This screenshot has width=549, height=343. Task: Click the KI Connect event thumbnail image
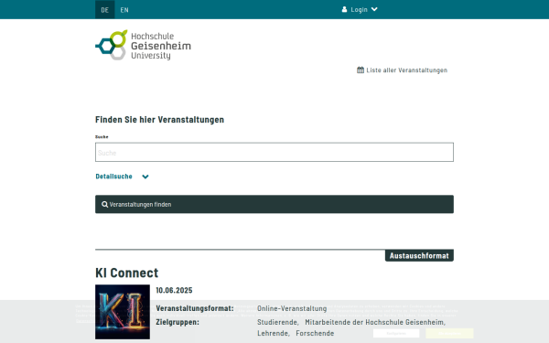point(123,312)
